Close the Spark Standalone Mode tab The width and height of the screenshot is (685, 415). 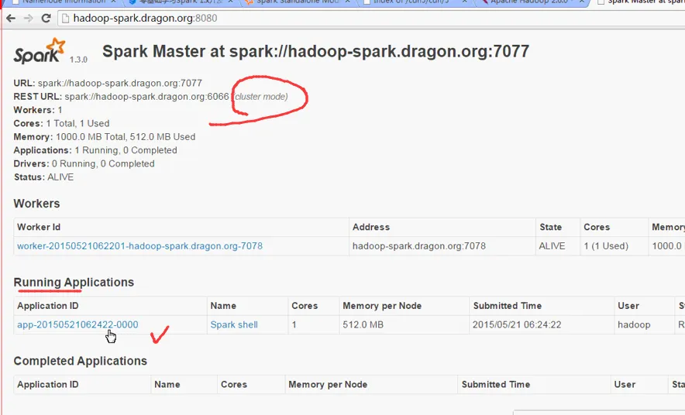tap(347, 2)
